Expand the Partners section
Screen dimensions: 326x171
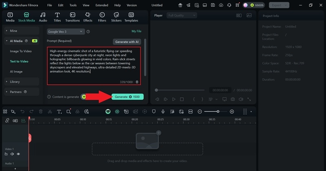(x=22, y=92)
